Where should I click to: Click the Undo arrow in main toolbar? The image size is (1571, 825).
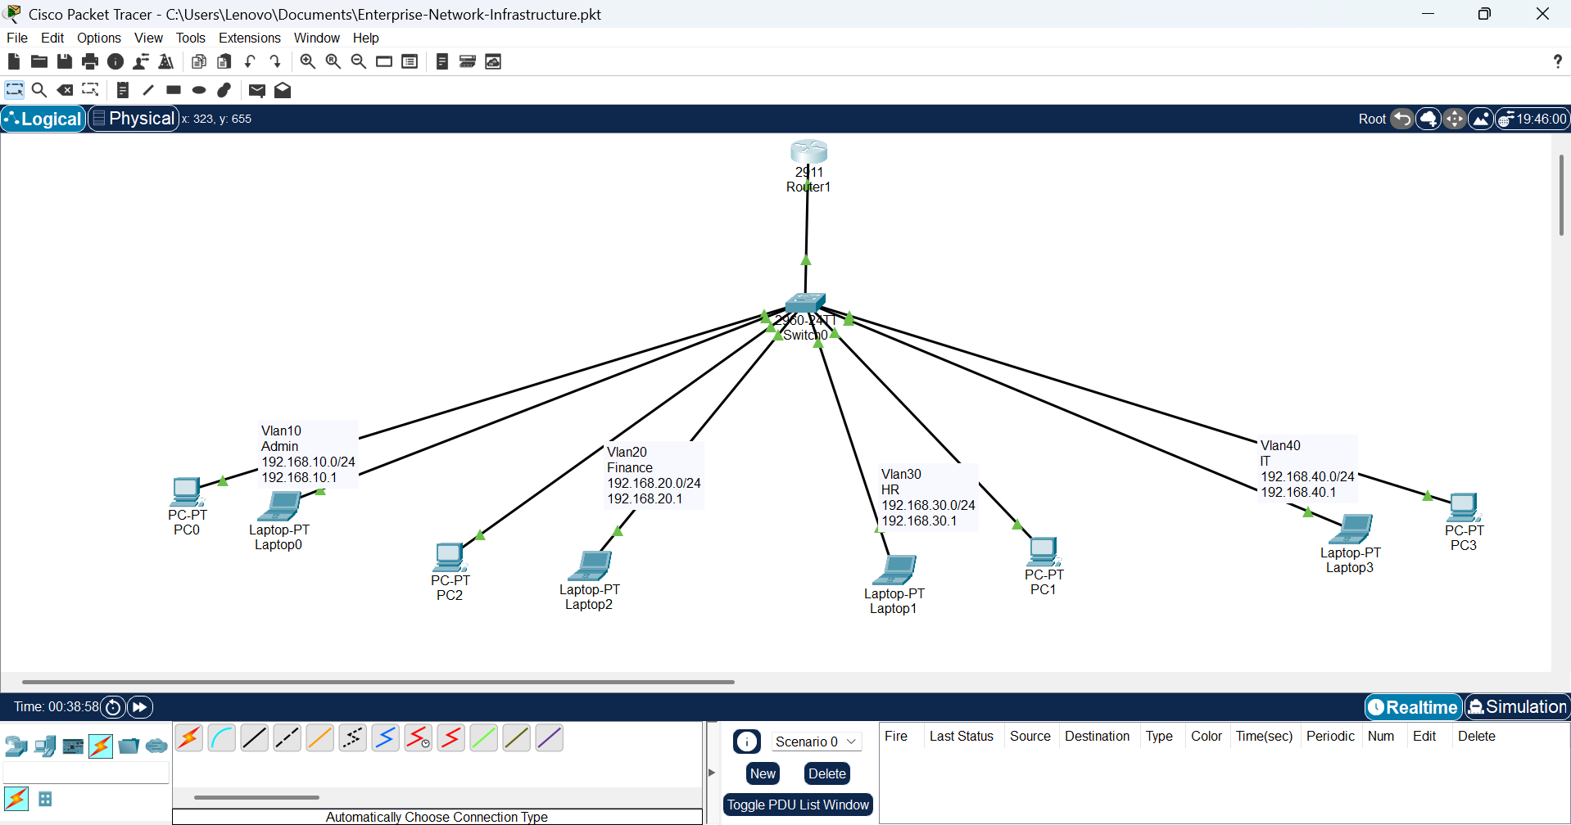pos(250,61)
